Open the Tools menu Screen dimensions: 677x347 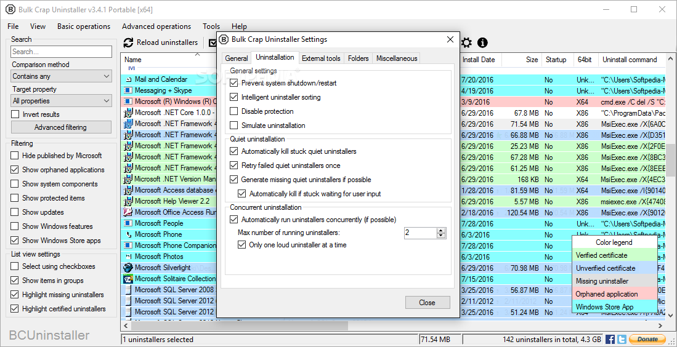coord(211,26)
